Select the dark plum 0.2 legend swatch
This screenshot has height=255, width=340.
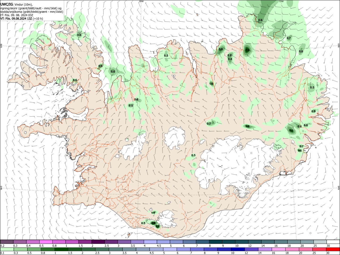[x=7, y=242]
